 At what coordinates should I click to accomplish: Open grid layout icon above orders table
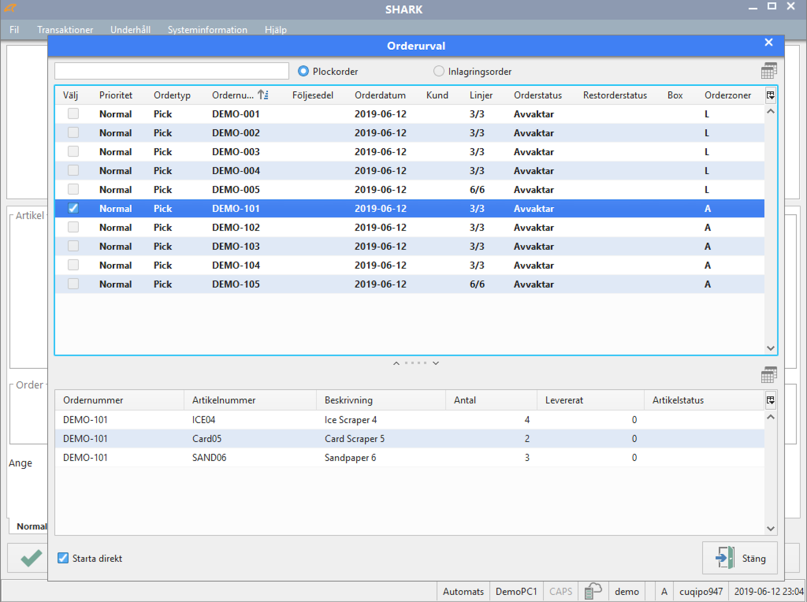pos(769,70)
